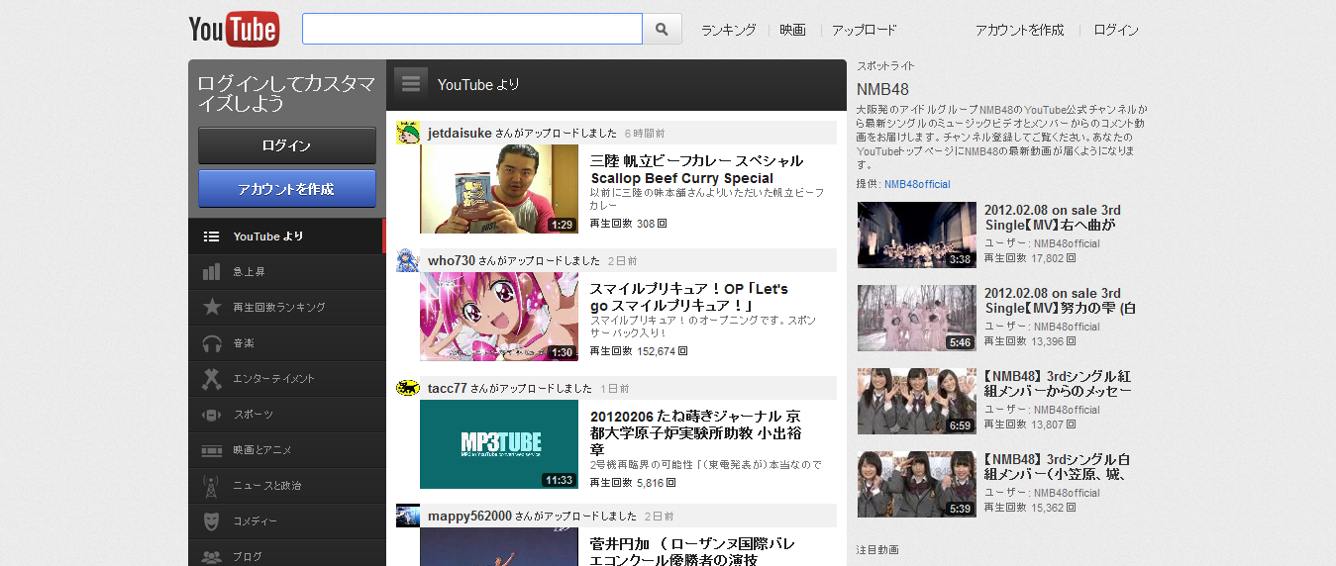
Task: Focus the YouTube search input field
Action: pos(472,29)
